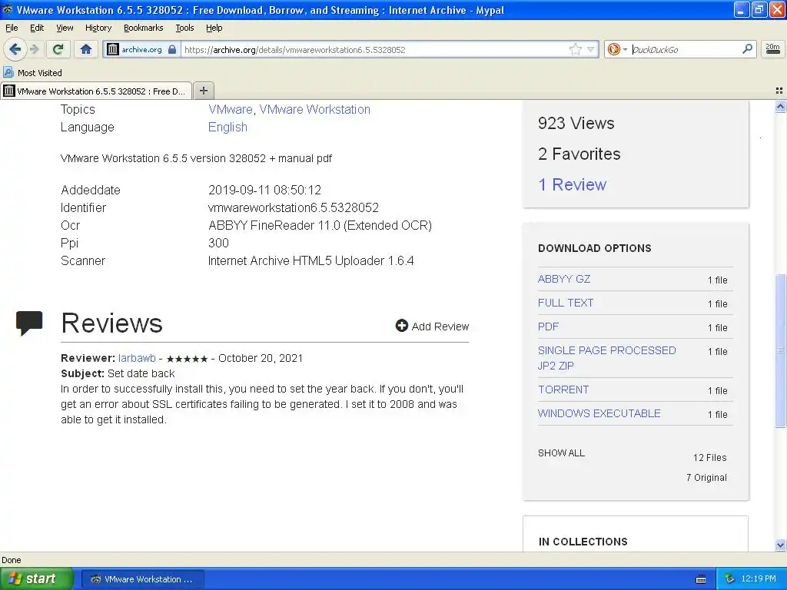
Task: Open reviewer larbawb's profile link
Action: tap(137, 358)
